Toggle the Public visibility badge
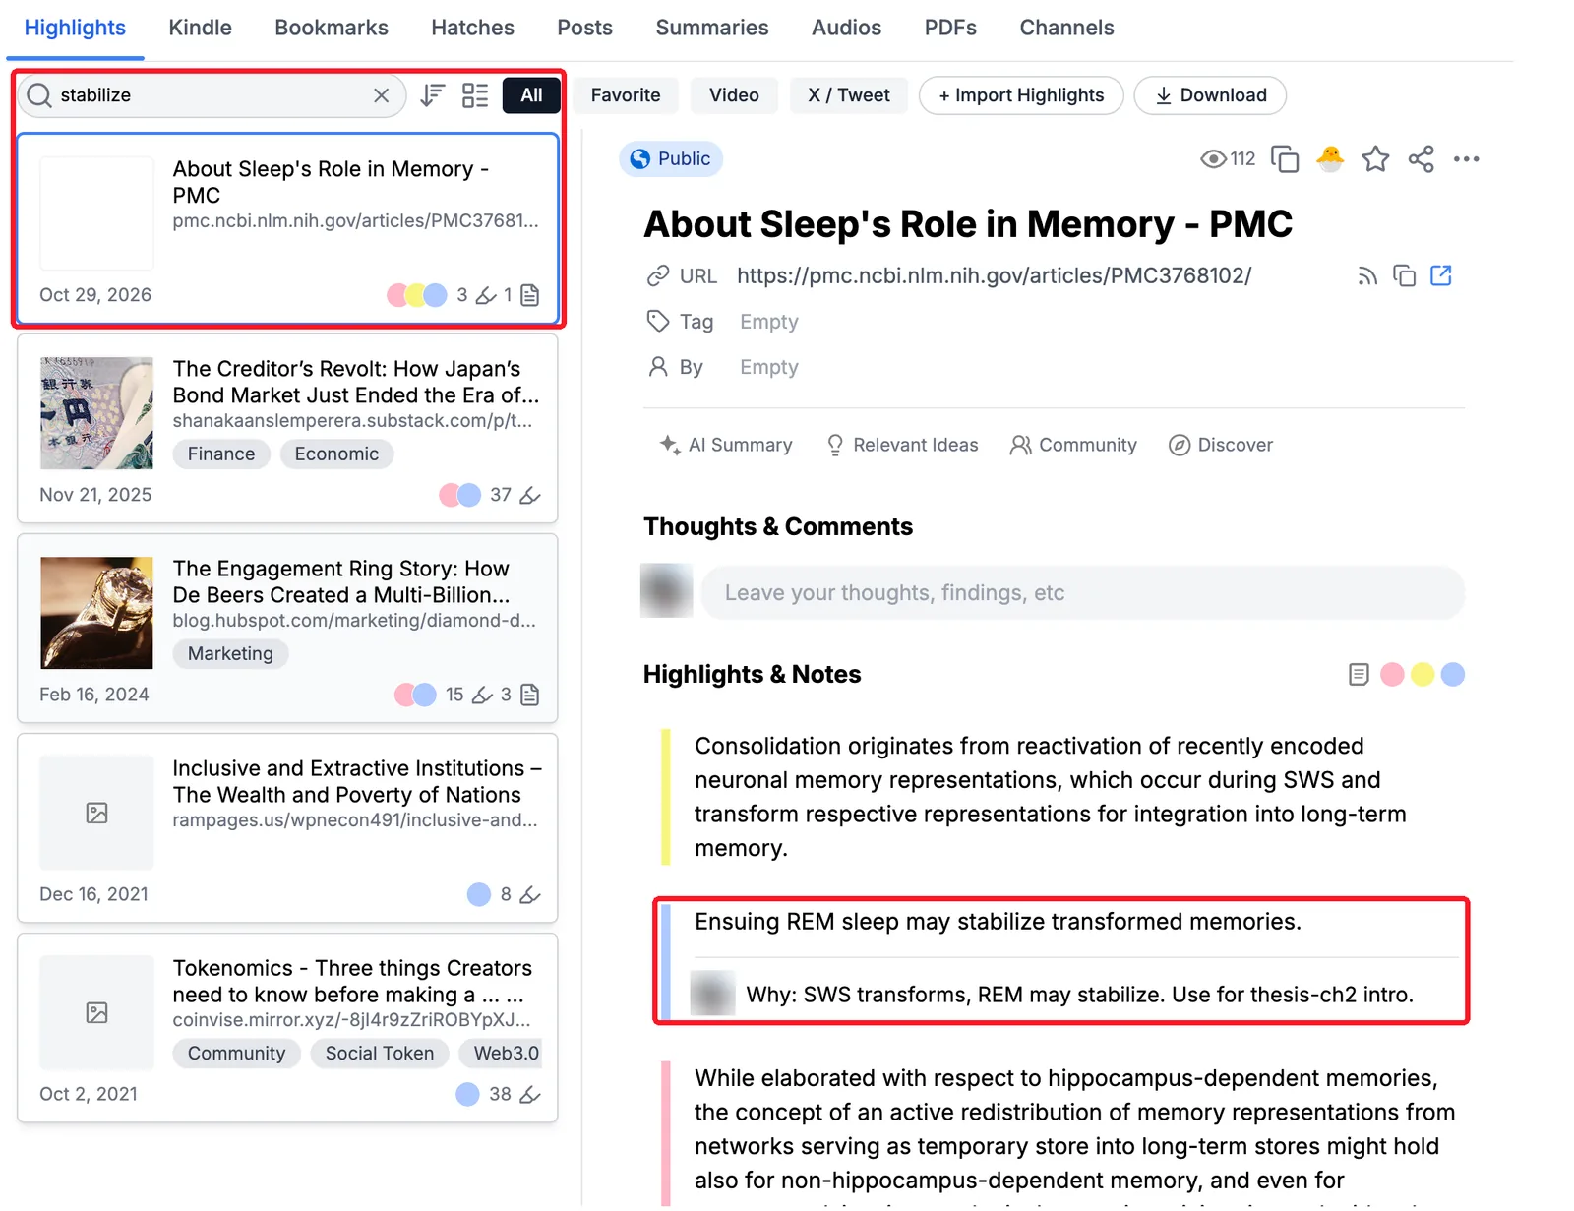 point(671,159)
